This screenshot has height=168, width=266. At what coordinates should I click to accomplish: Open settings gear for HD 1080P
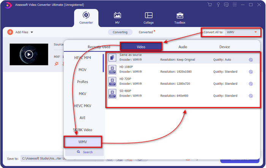pyautogui.click(x=251, y=71)
